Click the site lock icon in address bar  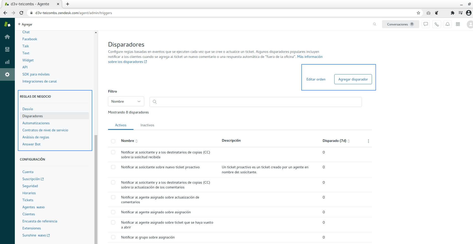pos(31,13)
